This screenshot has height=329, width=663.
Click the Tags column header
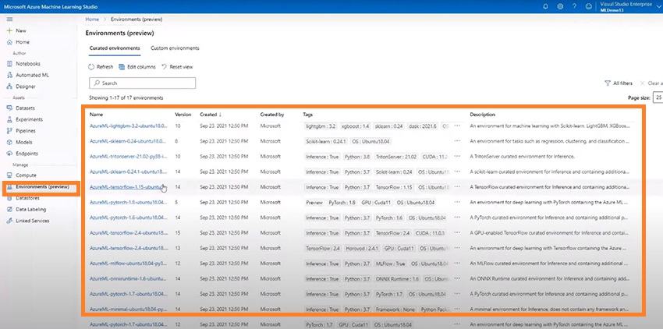308,115
